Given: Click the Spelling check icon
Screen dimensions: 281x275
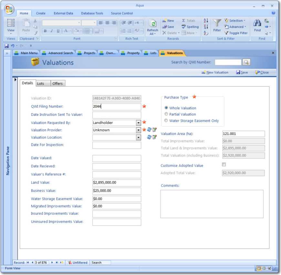Looking at the screenshot, I should click(x=184, y=27).
